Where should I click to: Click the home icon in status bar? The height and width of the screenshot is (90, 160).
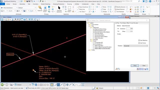[x=141, y=88]
